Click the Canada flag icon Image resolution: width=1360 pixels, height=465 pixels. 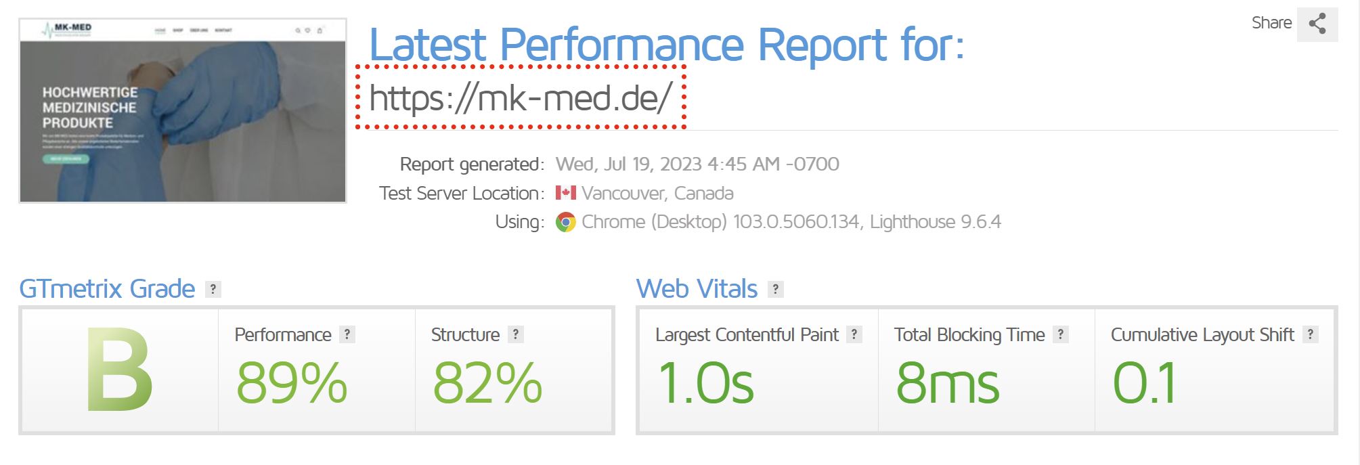point(566,193)
